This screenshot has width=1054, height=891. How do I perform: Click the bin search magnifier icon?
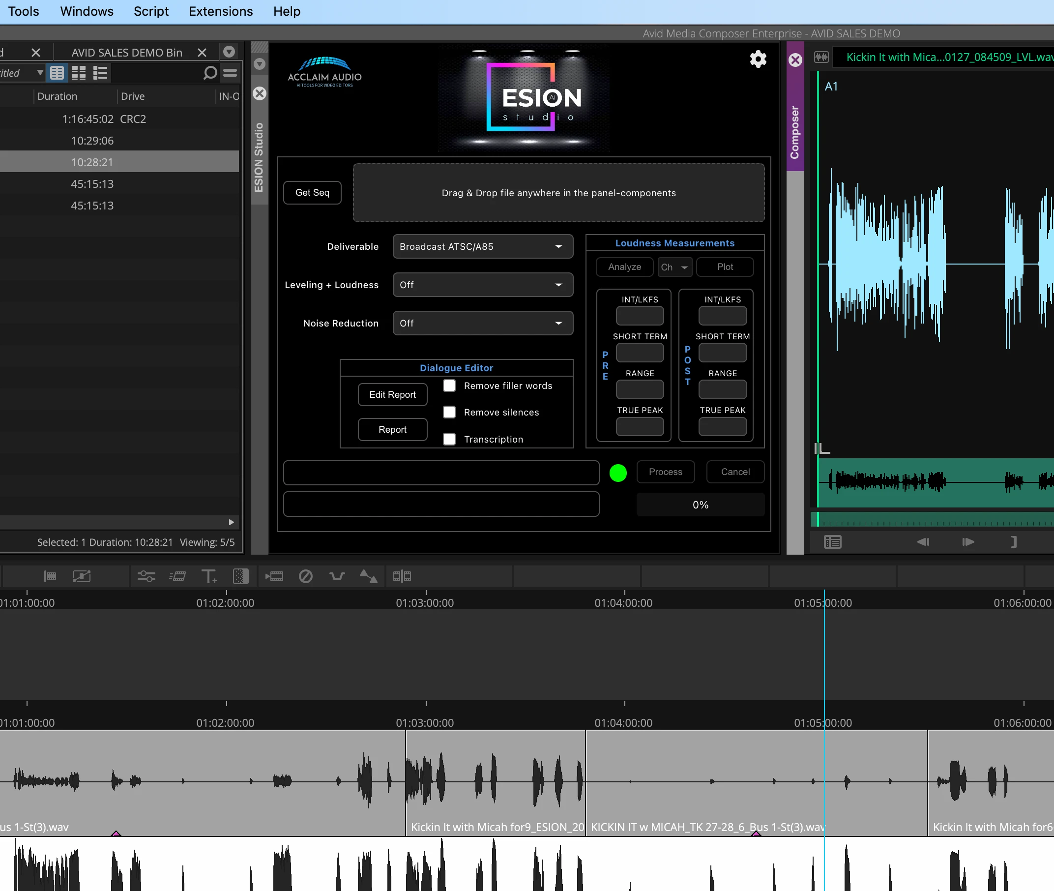tap(209, 73)
